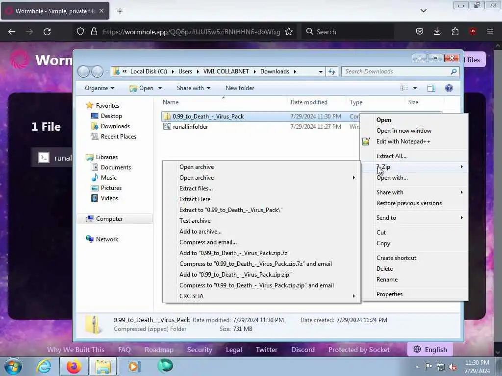Click Users in the address breadcrumb
Screen dimensions: 502x376
[x=185, y=71]
